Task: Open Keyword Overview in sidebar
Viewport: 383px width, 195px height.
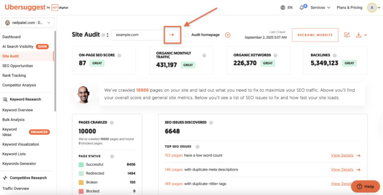Action: (x=18, y=110)
